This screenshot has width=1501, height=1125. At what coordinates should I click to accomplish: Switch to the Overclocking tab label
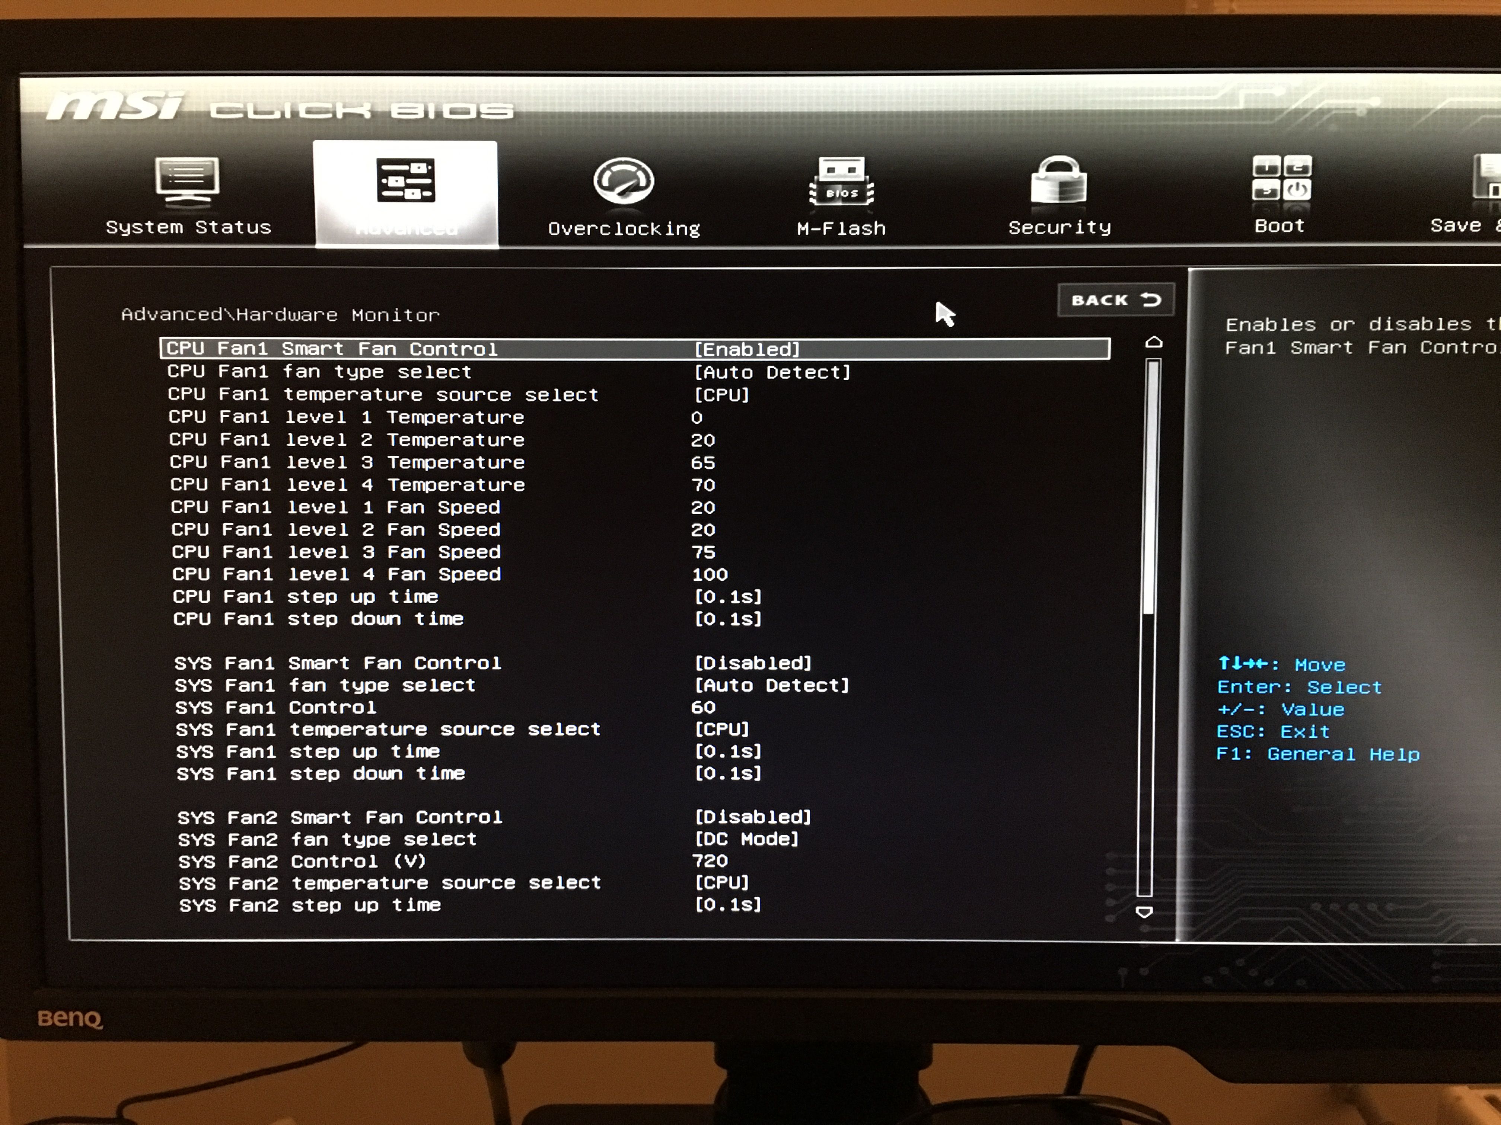(x=623, y=228)
